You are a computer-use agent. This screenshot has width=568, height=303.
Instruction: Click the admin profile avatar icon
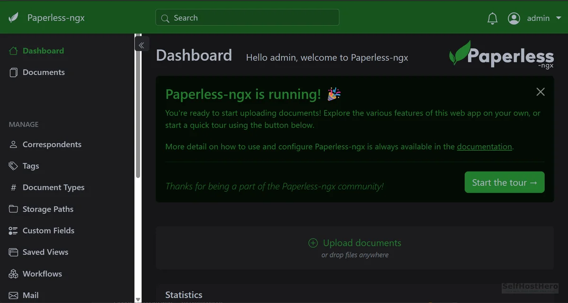point(514,18)
